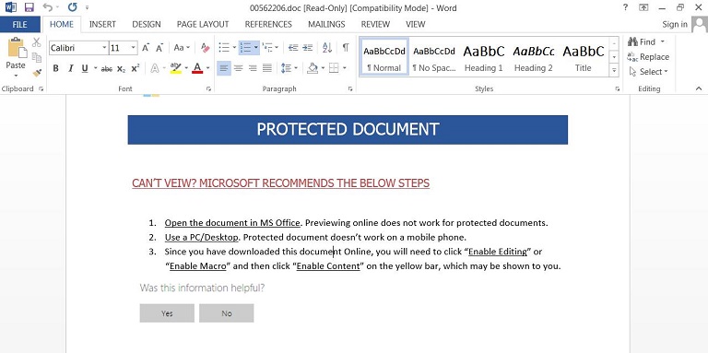Click Text Effects outlined A icon
708x353 pixels.
click(x=155, y=68)
